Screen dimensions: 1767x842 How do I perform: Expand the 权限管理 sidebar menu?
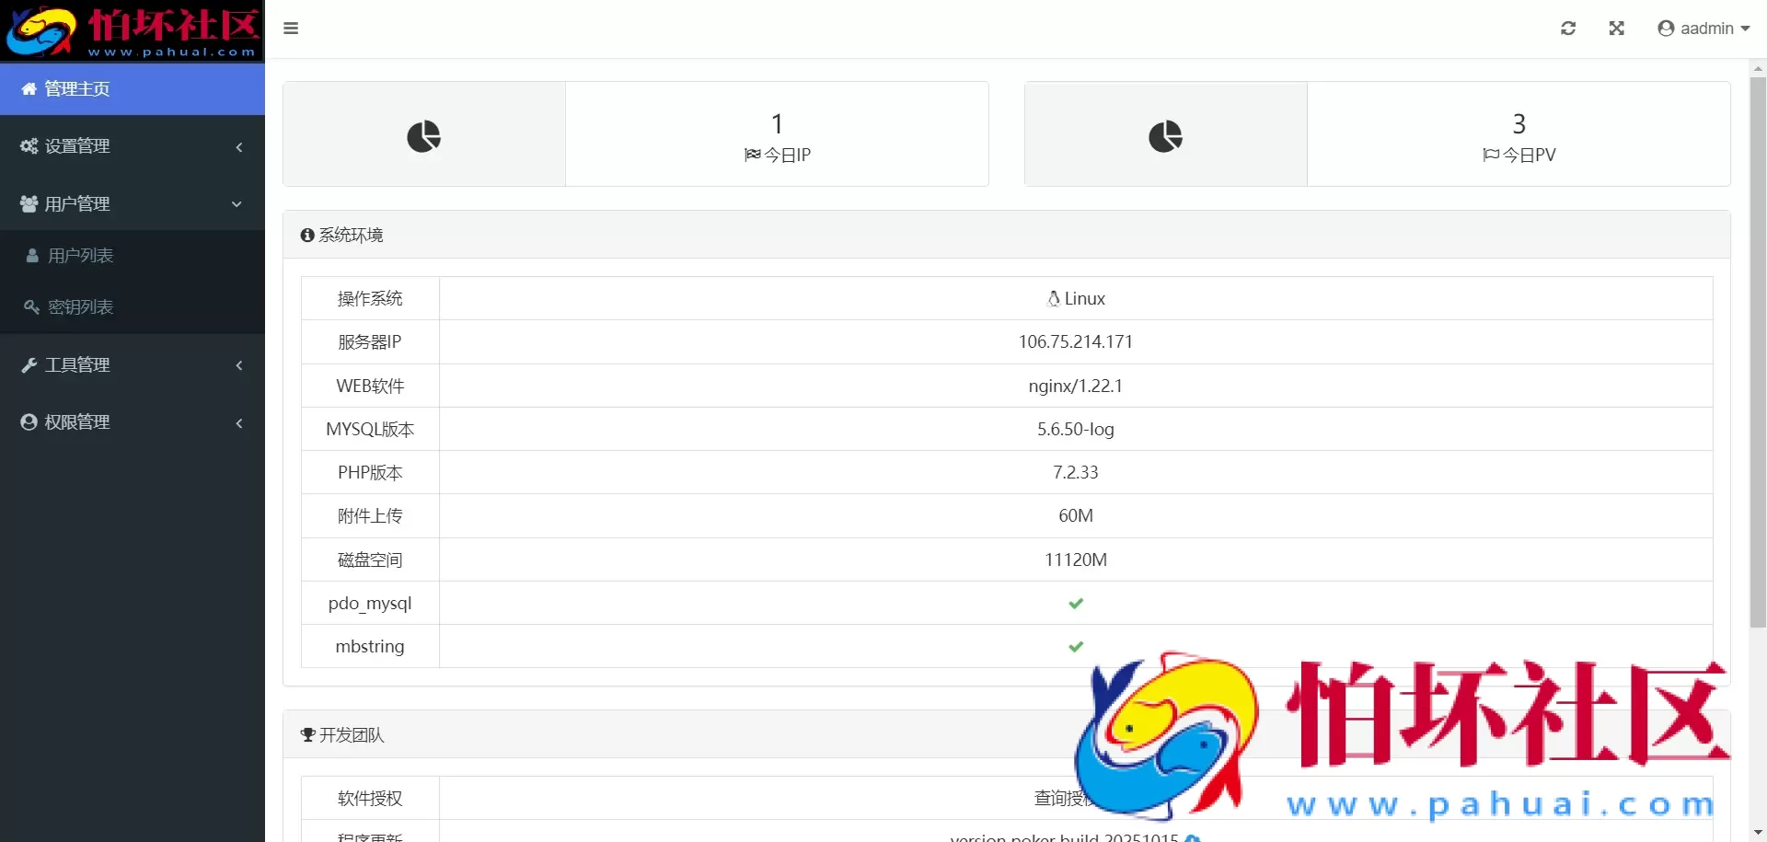pos(133,422)
